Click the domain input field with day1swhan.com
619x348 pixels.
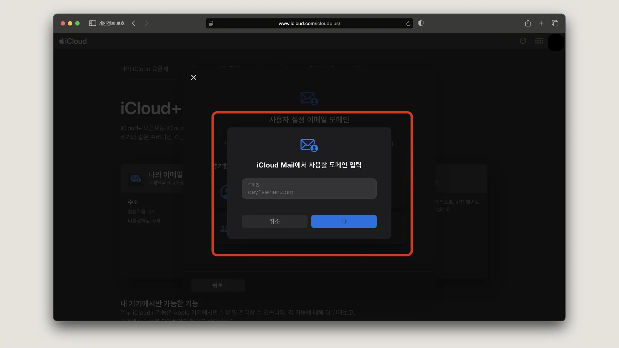pyautogui.click(x=309, y=188)
